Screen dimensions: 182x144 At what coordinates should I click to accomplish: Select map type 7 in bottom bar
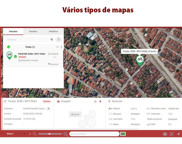[x=28, y=134]
